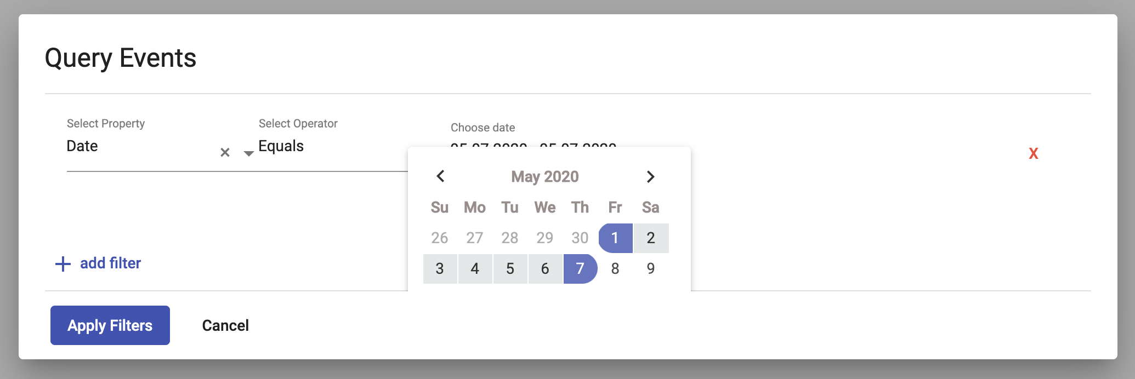Remove this filter row via red X
The height and width of the screenshot is (379, 1135).
[1033, 154]
